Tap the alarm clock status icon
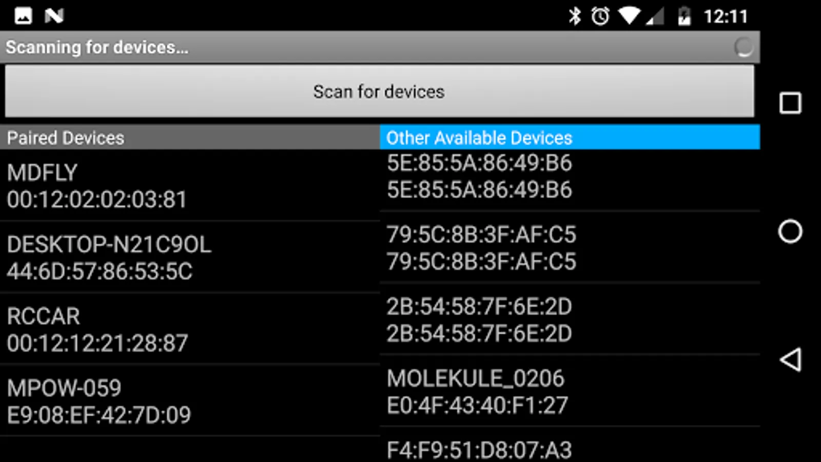821x462 pixels. (600, 16)
